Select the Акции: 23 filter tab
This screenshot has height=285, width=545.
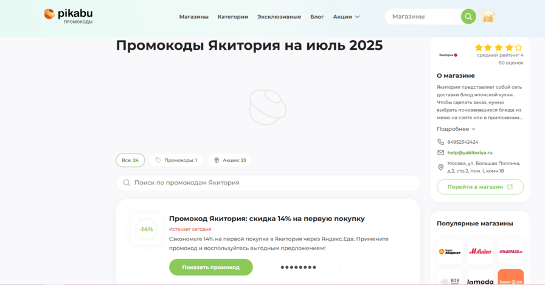230,160
